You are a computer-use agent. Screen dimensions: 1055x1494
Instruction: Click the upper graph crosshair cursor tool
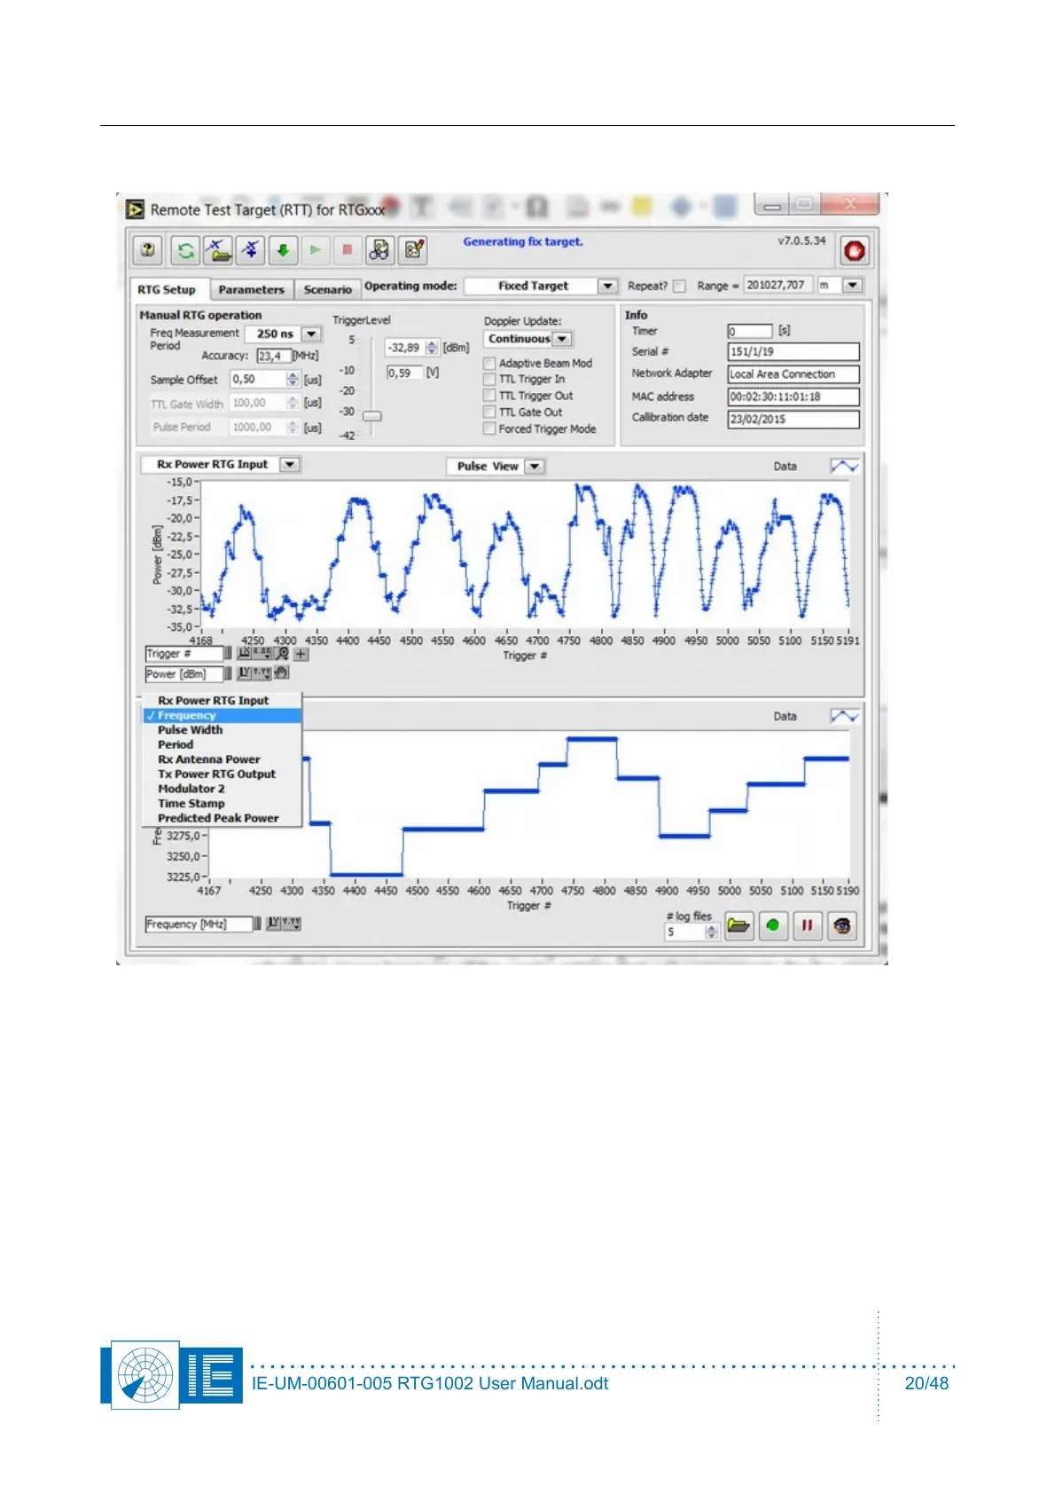coord(301,654)
